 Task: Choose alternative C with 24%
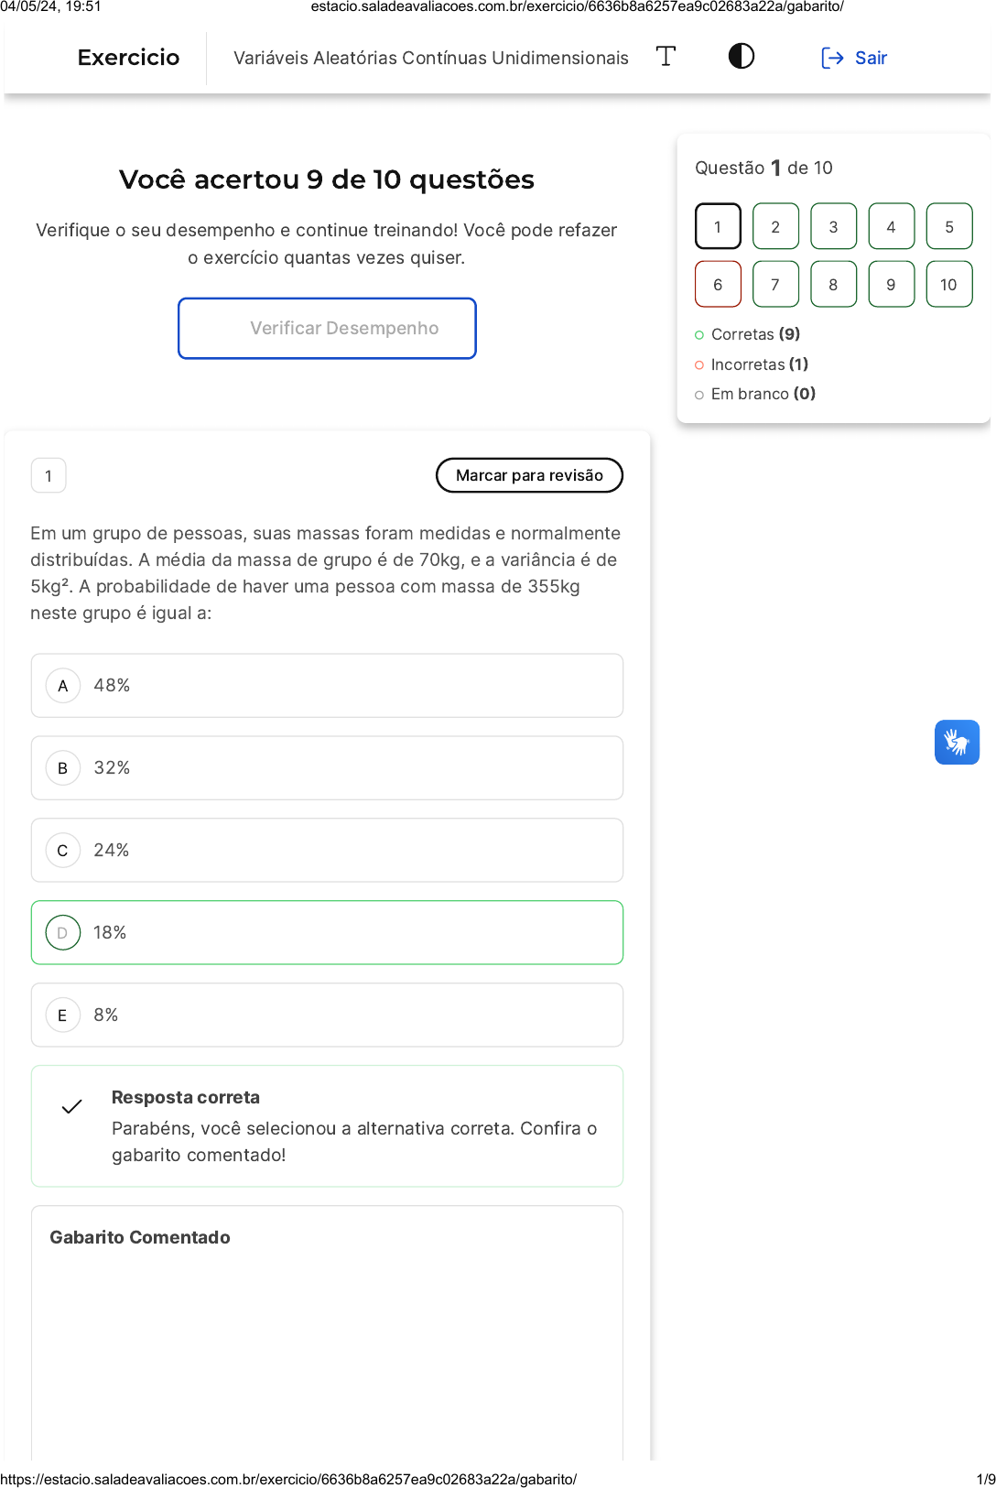327,851
